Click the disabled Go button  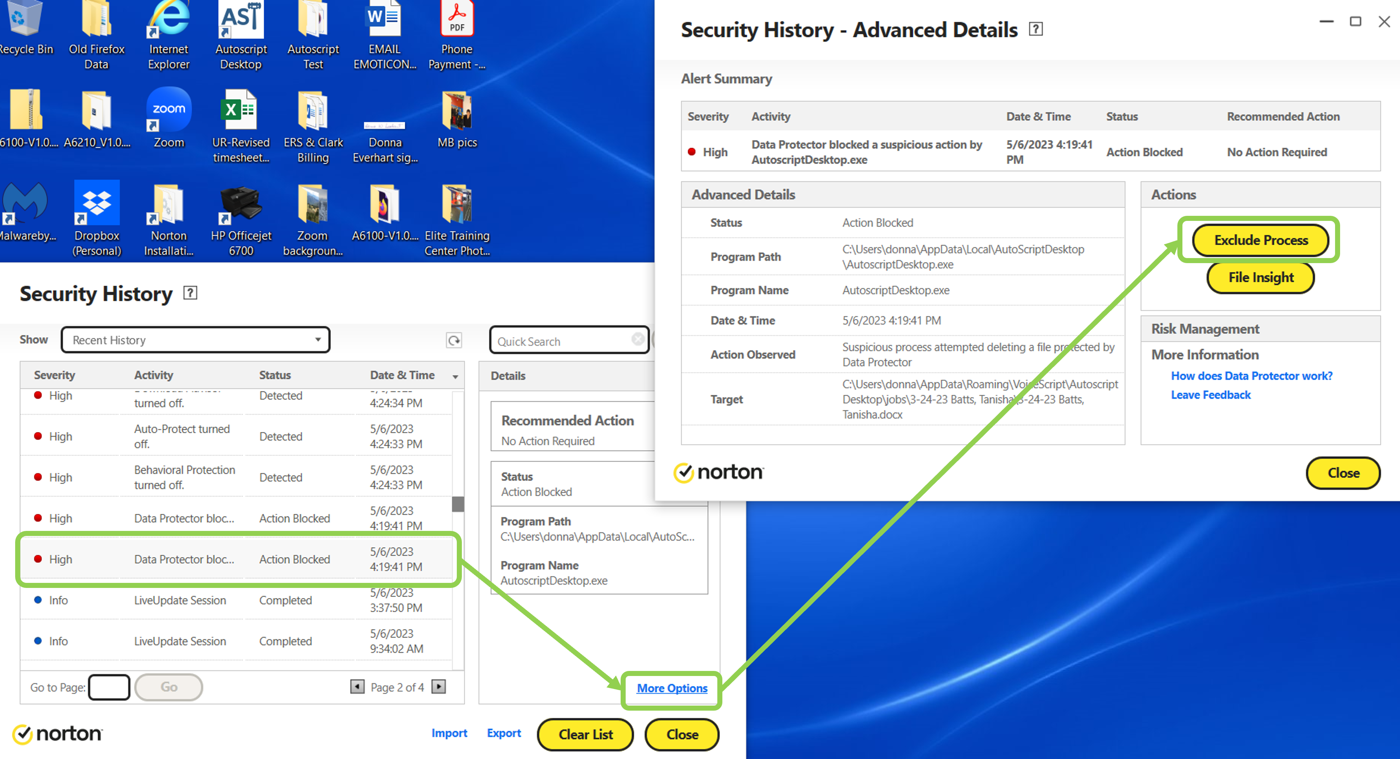coord(169,687)
